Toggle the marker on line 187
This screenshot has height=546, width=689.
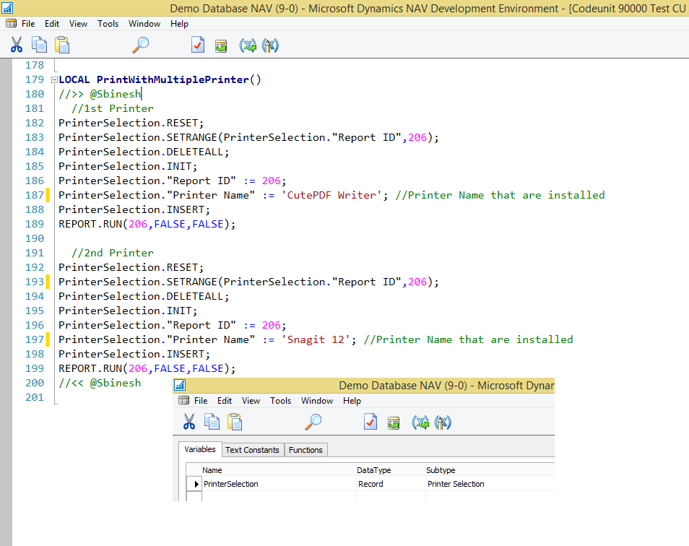coord(49,195)
